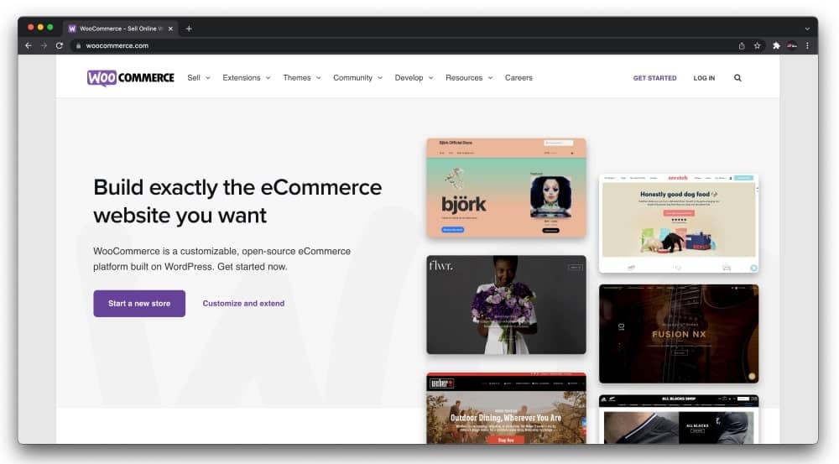Click the WooCommerce logo
The width and height of the screenshot is (839, 464).
coord(131,78)
